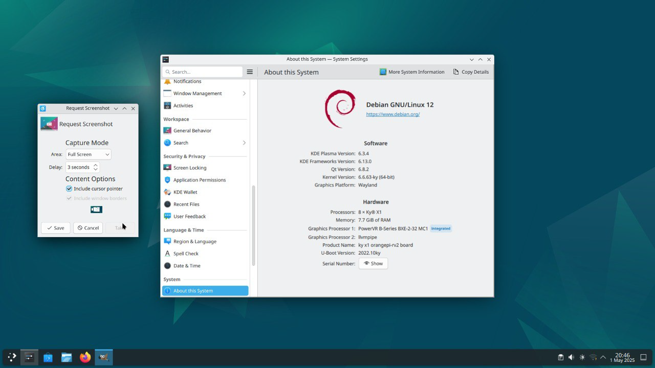655x368 pixels.
Task: Click the KDE Wallet icon
Action: point(167,192)
